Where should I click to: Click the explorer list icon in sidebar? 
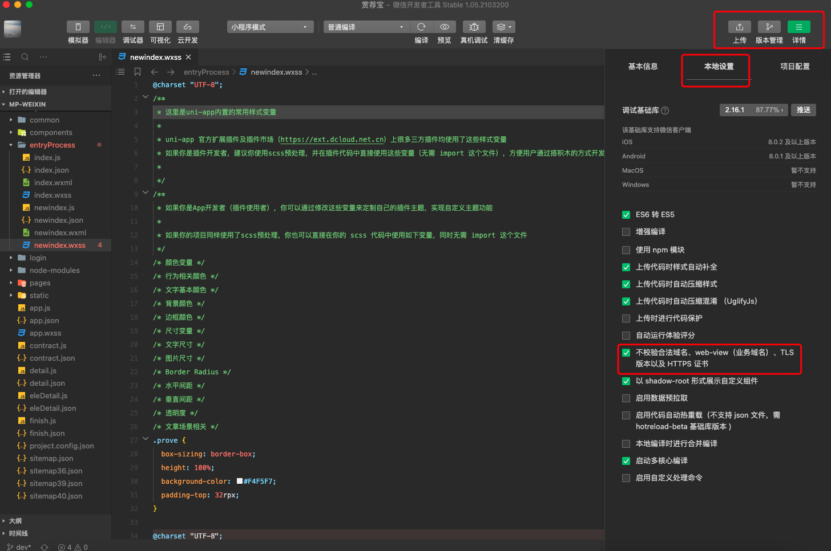(7, 57)
